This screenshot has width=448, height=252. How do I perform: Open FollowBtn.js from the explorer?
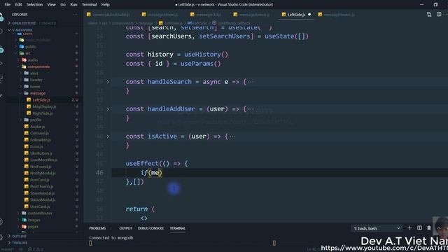coord(41,140)
